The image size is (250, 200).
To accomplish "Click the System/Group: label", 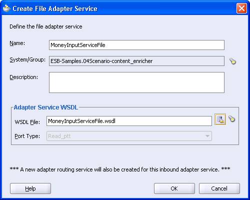I will pyautogui.click(x=27, y=59).
